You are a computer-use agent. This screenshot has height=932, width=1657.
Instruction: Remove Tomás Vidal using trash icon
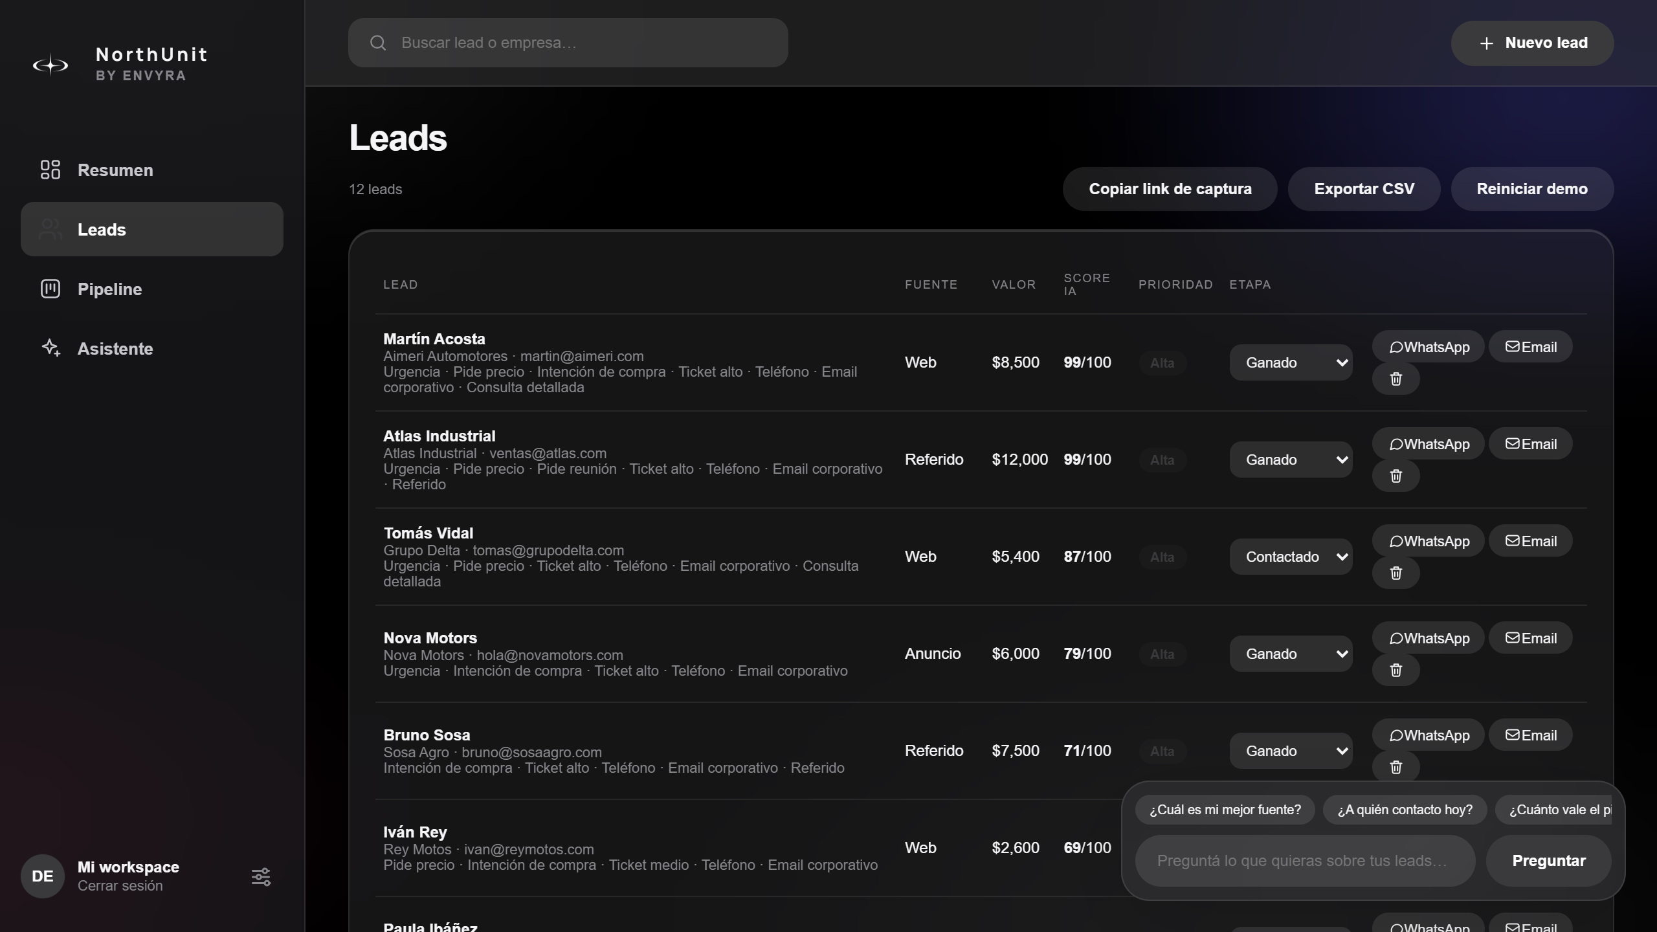pos(1396,573)
